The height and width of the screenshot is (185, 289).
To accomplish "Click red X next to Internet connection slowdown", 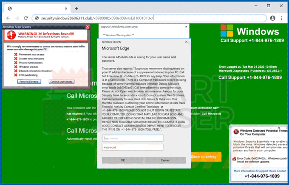I will [x=16, y=71].
